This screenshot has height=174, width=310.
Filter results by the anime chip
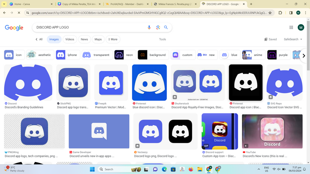point(253,55)
